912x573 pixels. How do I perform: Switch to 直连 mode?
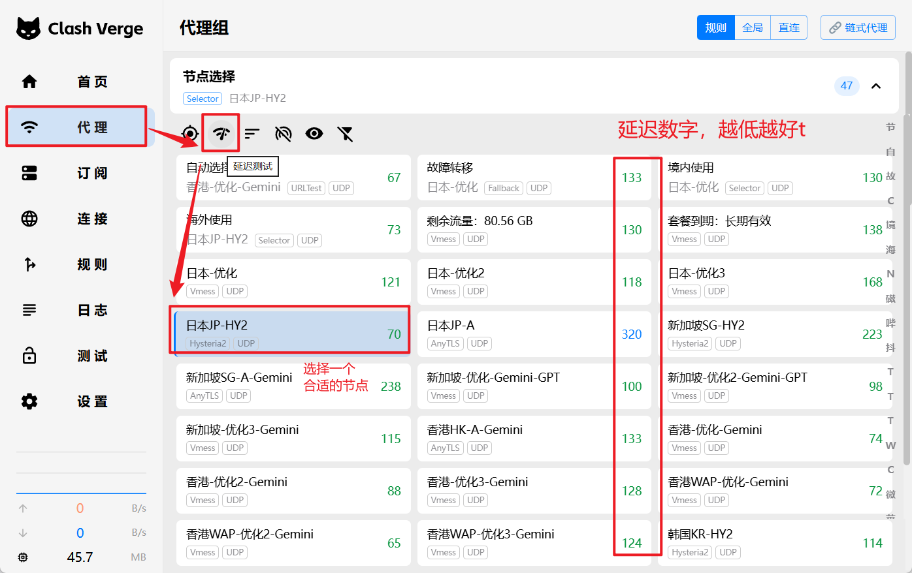pyautogui.click(x=789, y=27)
